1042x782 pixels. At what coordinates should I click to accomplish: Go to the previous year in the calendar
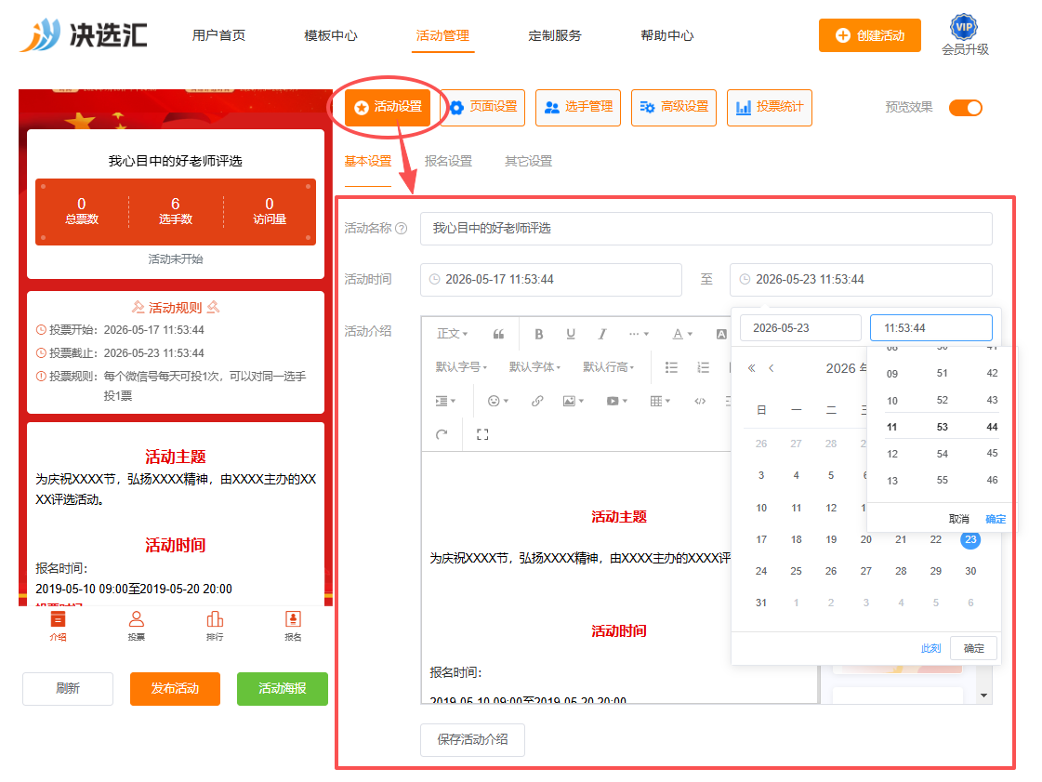pos(752,368)
